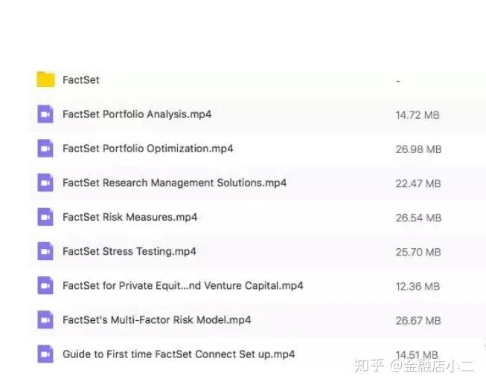486x387 pixels.
Task: Click the 12.36 MB size entry
Action: click(418, 286)
